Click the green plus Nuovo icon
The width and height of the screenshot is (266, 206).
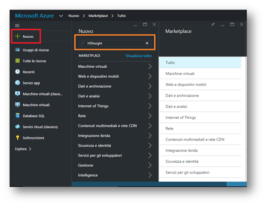[17, 36]
